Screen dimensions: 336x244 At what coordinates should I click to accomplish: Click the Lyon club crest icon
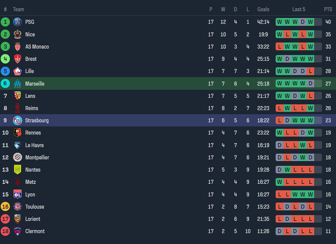[x=17, y=194]
